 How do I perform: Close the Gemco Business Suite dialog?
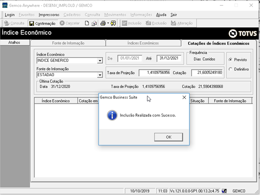click(184, 97)
